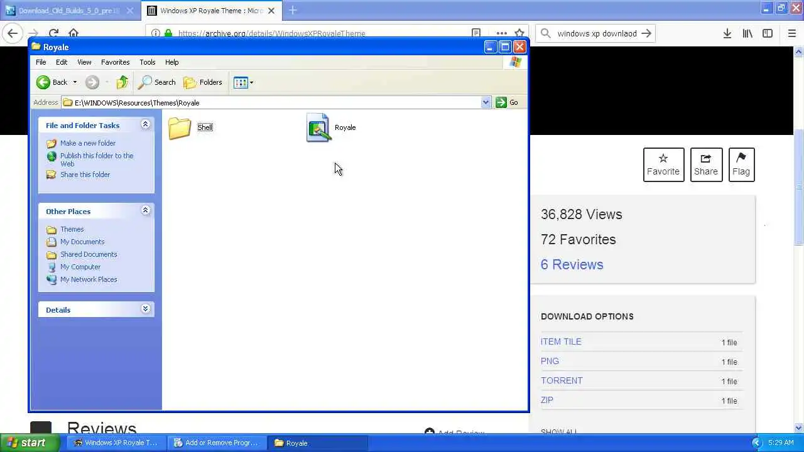Viewport: 804px width, 452px height.
Task: Submit search with the arrow button
Action: [x=646, y=33]
